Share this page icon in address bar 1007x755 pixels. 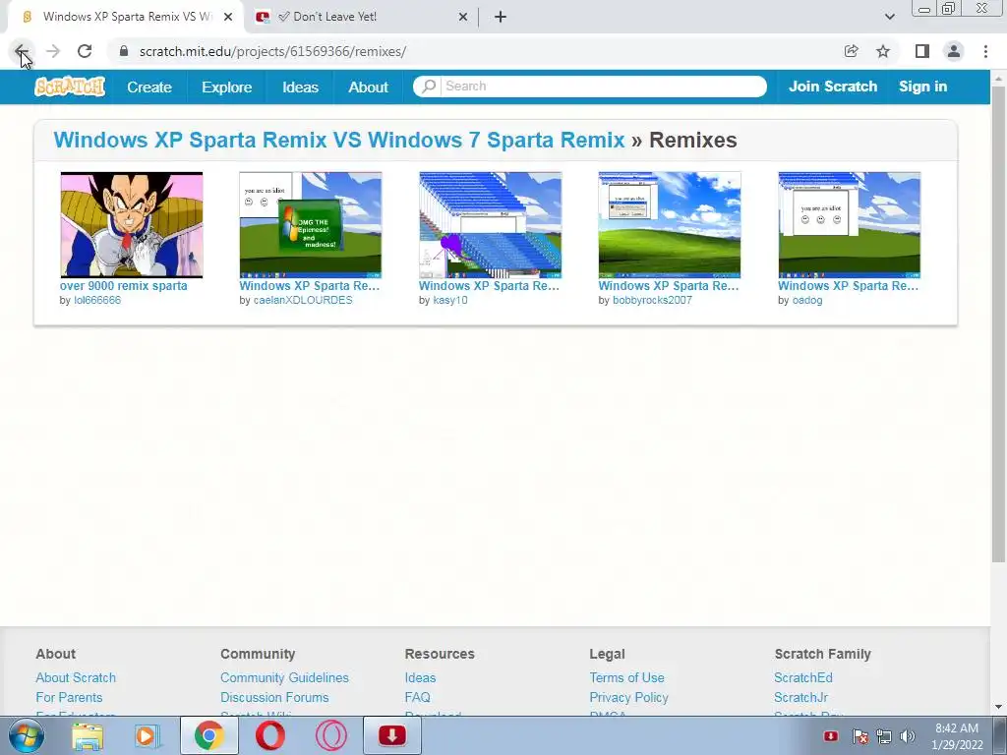coord(851,51)
